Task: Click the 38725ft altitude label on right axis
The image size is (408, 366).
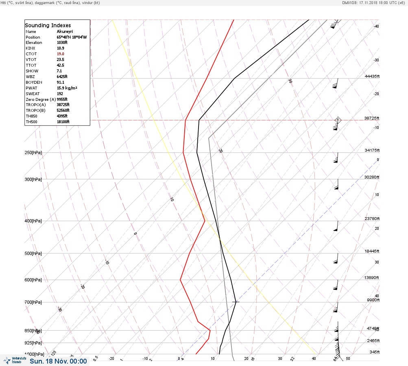Action: point(371,118)
